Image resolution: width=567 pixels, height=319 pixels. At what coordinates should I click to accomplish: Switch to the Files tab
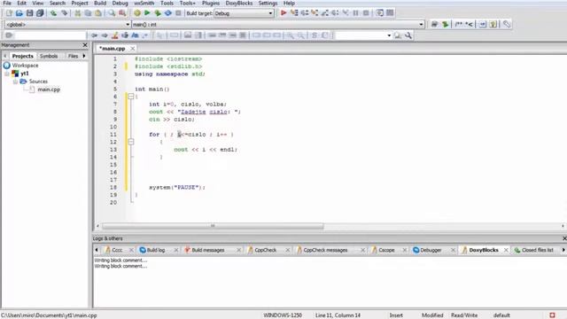[73, 56]
